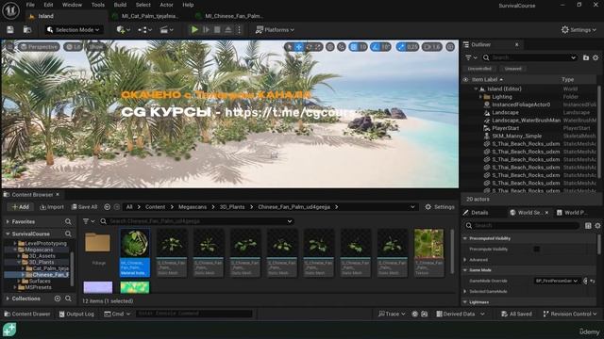Image resolution: width=604 pixels, height=339 pixels.
Task: Open the Lit view mode menu
Action: click(73, 47)
